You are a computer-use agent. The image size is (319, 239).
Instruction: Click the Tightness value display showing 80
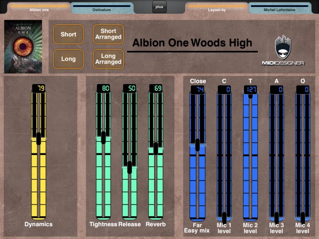[x=103, y=88]
